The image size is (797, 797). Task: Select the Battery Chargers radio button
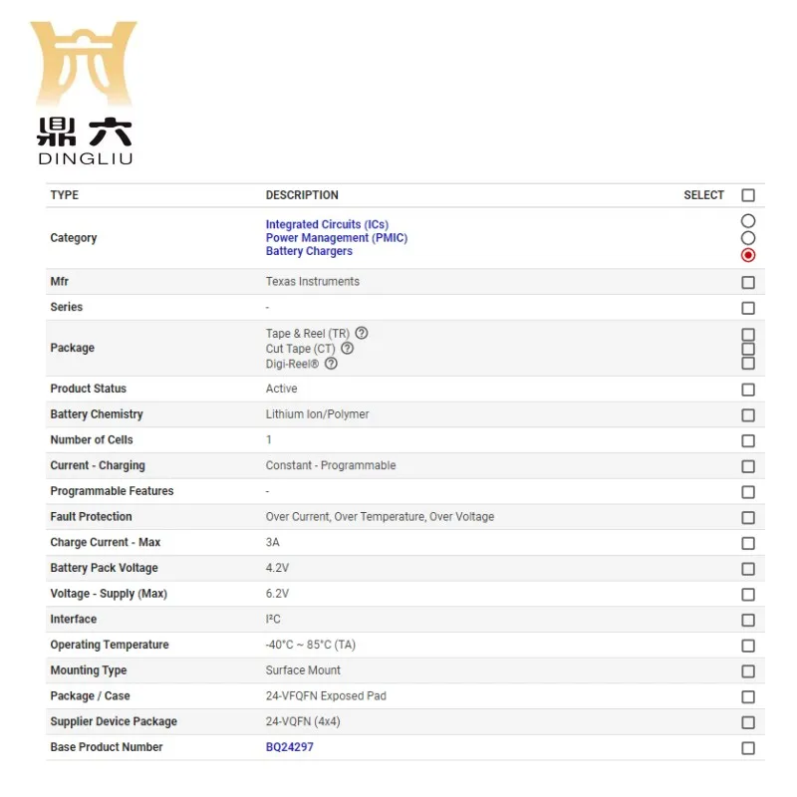748,255
